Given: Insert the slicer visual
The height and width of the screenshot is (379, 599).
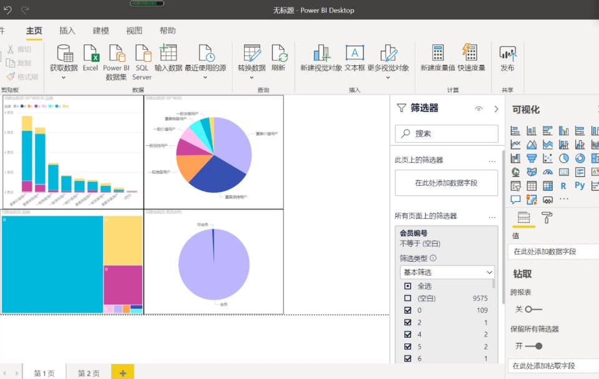Looking at the screenshot, I should 515,186.
